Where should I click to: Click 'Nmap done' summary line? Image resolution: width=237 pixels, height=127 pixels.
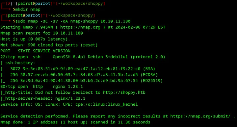[75, 122]
